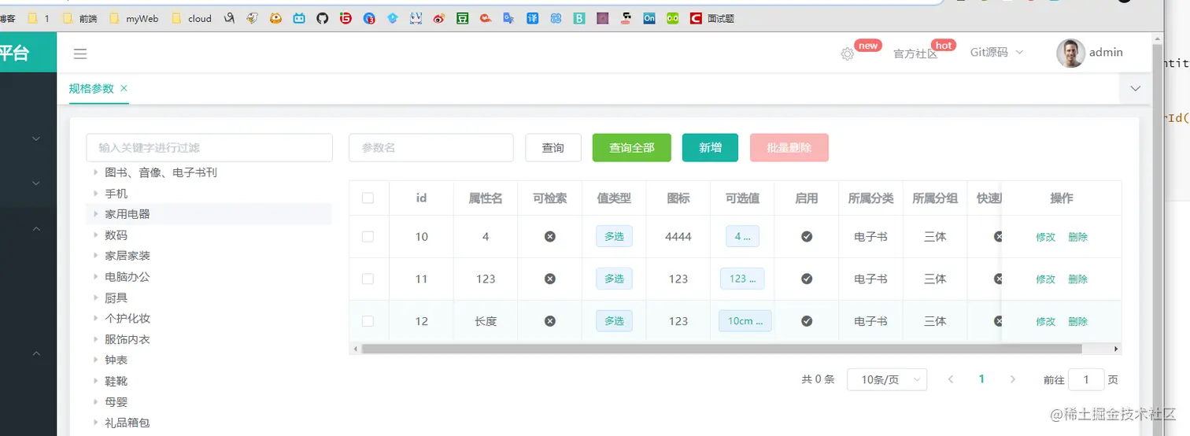The image size is (1190, 436).
Task: Click the 启用 checkmark icon in row 10
Action: point(807,236)
